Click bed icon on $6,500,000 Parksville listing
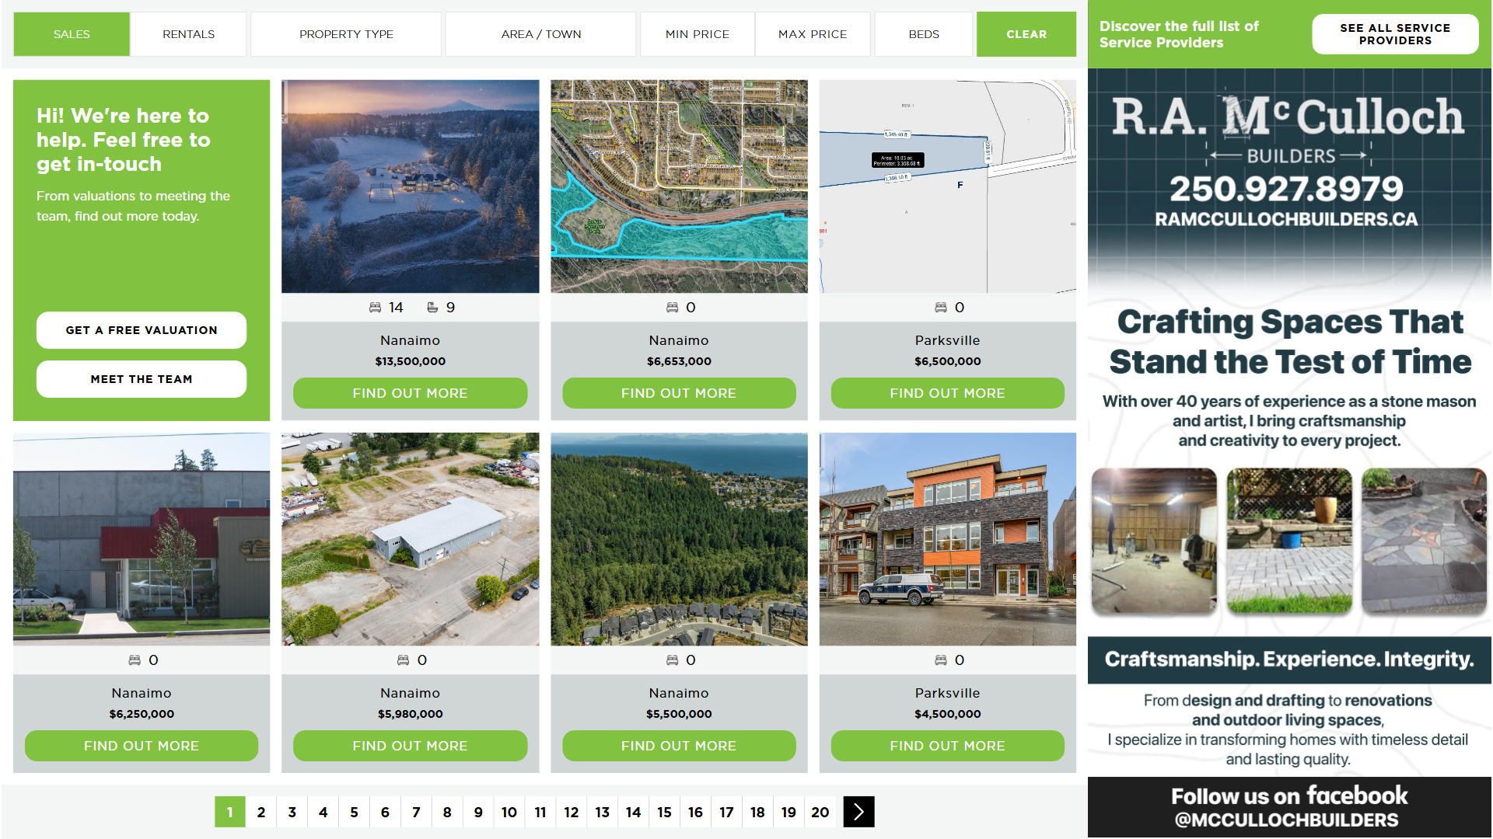 (x=940, y=308)
